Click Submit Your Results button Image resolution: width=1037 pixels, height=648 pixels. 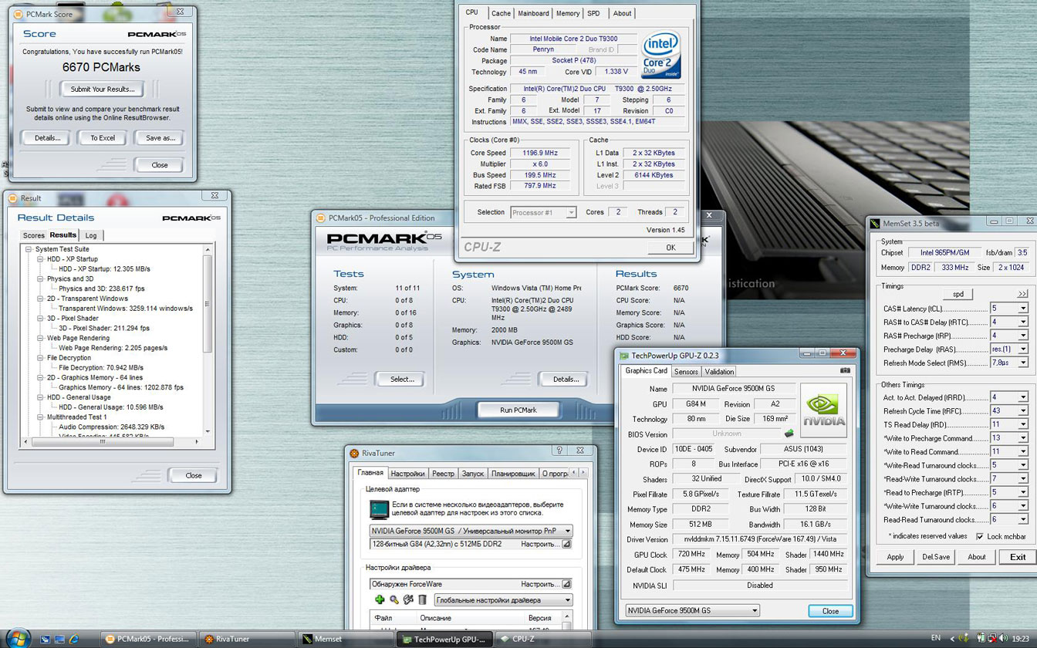point(103,89)
